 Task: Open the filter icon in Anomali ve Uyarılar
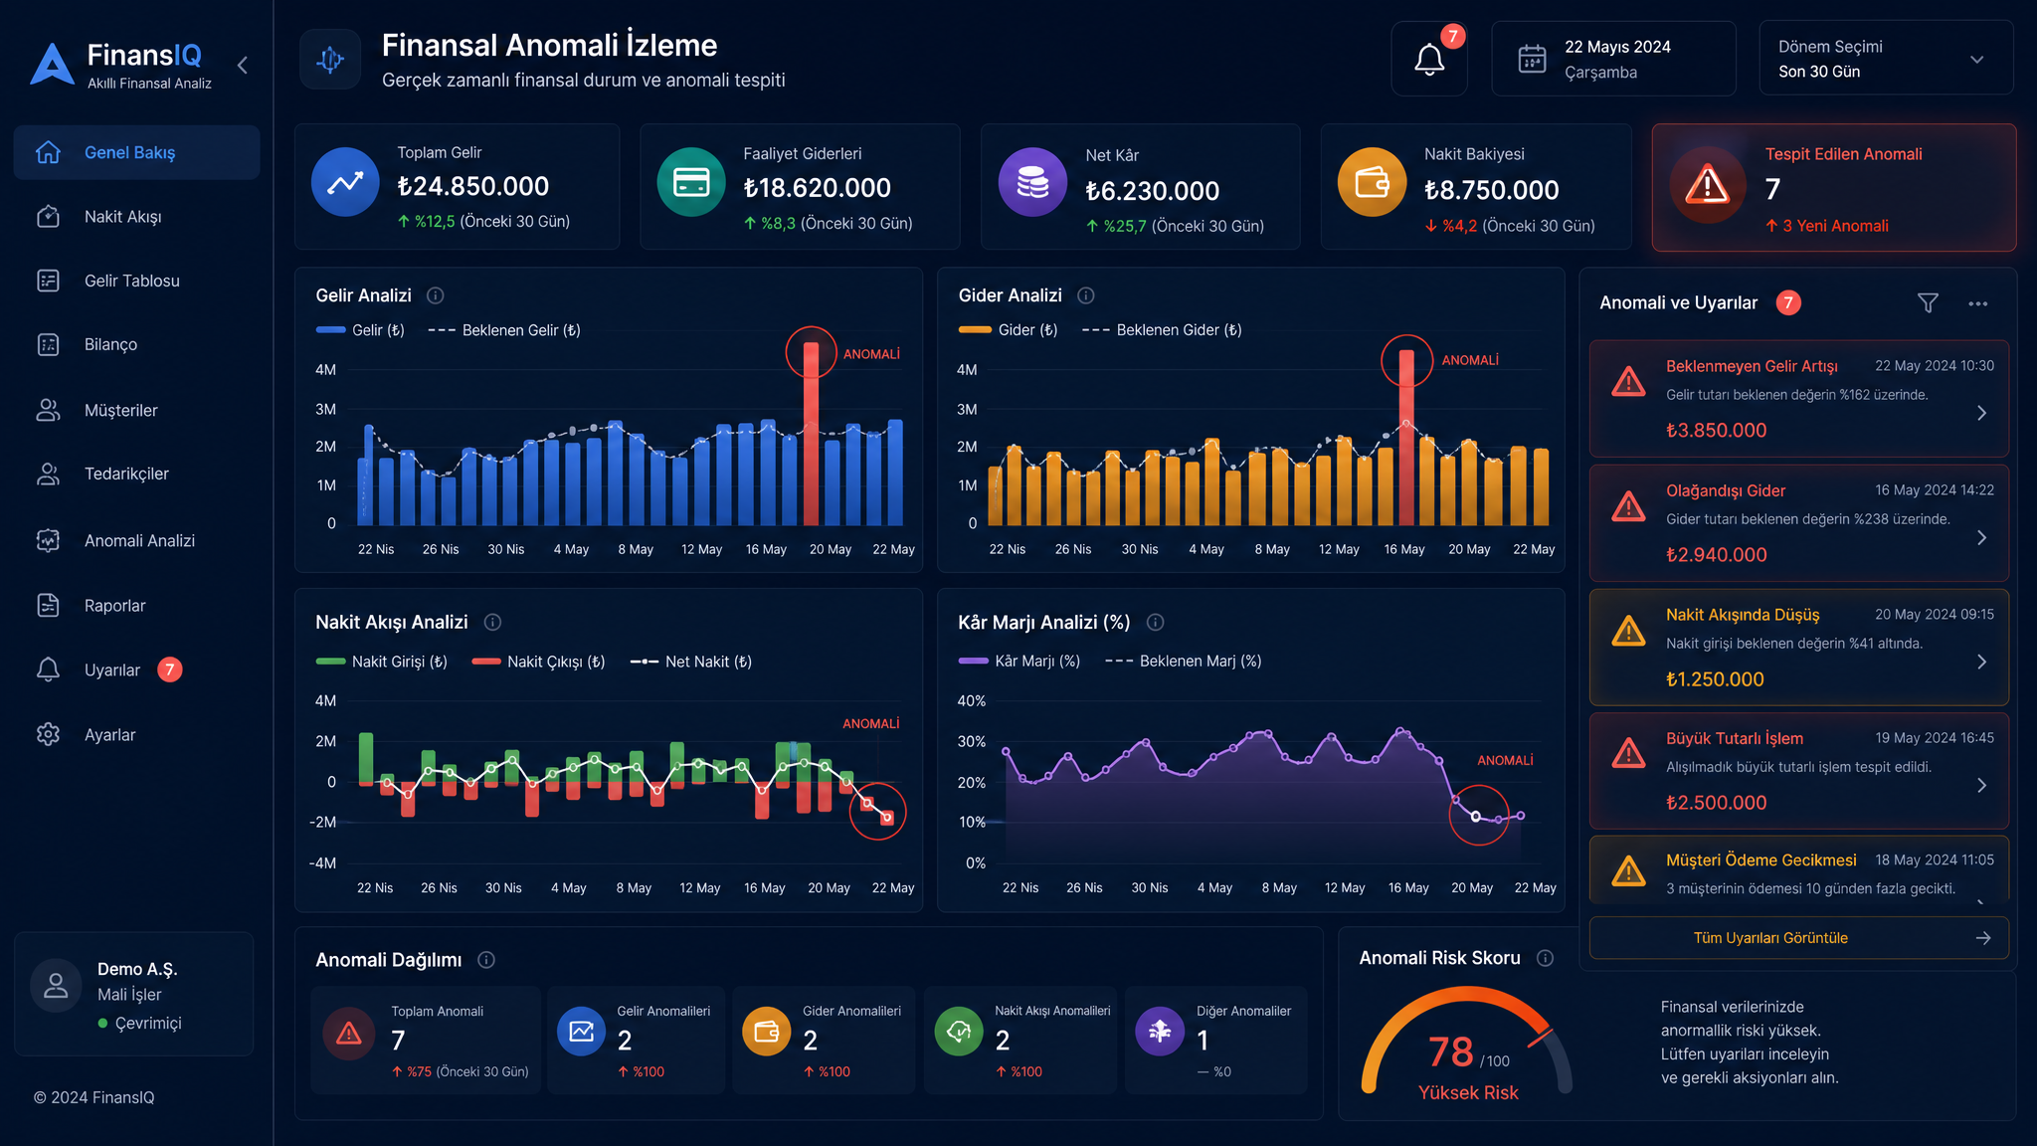(1928, 303)
